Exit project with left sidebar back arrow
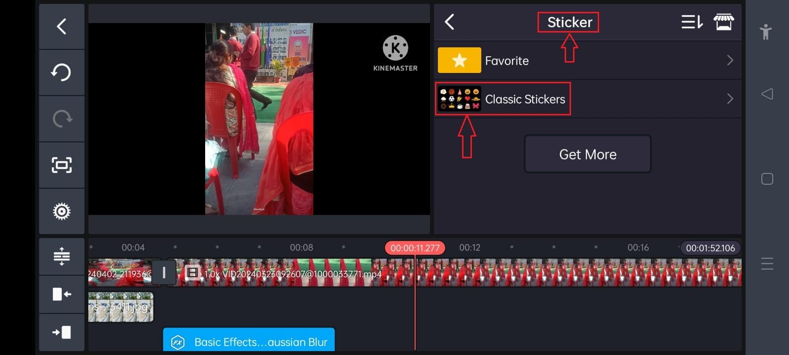789x355 pixels. [62, 26]
